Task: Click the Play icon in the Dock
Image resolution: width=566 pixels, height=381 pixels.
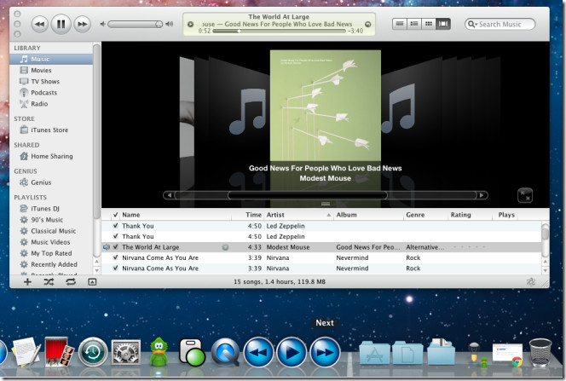Action: pos(292,352)
